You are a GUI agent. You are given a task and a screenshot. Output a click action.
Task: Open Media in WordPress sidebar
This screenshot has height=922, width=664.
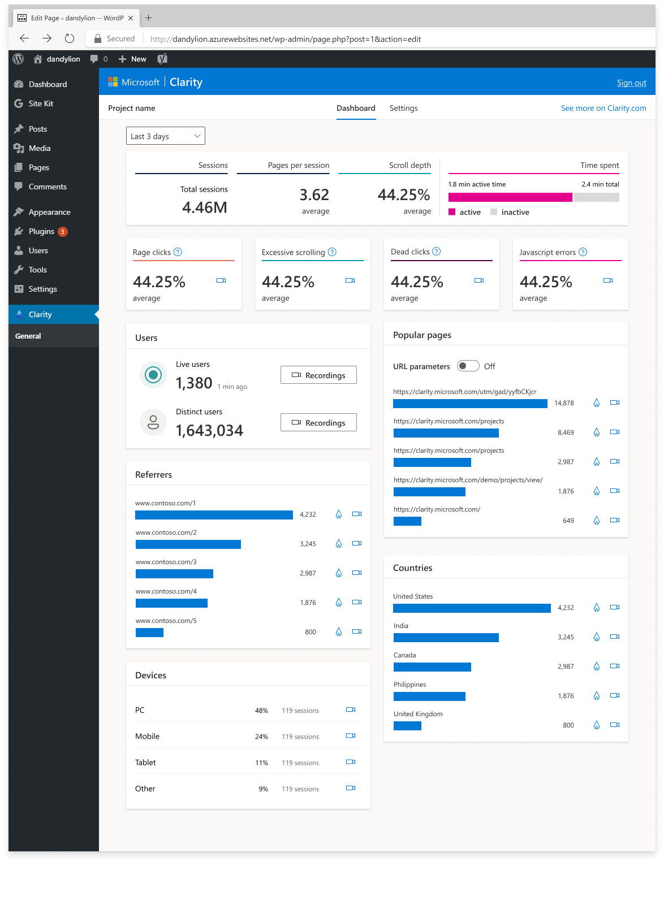(54, 148)
